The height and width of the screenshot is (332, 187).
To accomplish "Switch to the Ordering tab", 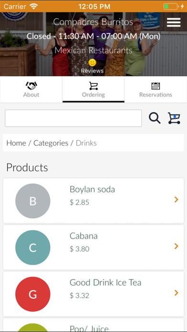I will [93, 90].
